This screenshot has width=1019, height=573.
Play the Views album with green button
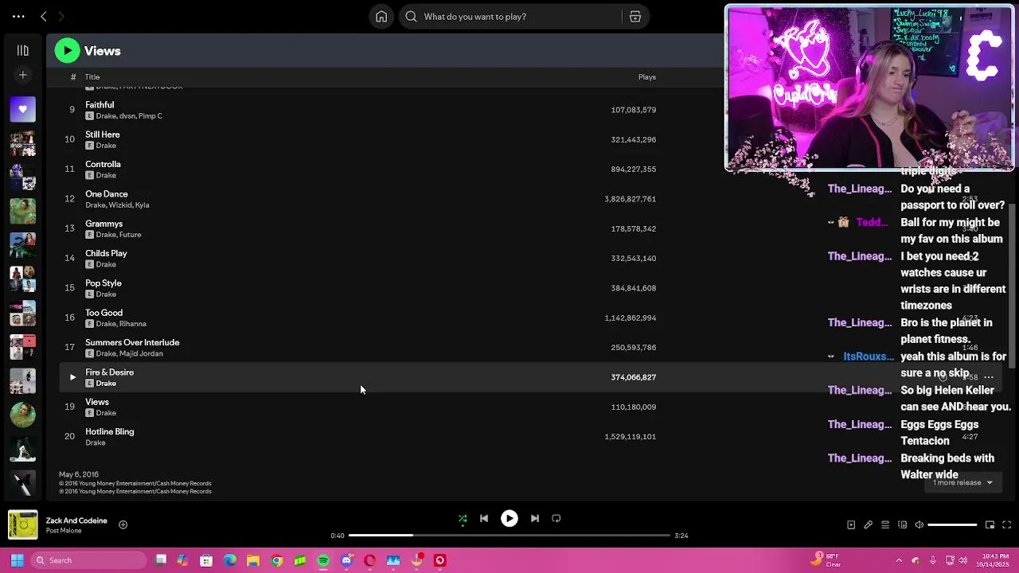tap(67, 51)
